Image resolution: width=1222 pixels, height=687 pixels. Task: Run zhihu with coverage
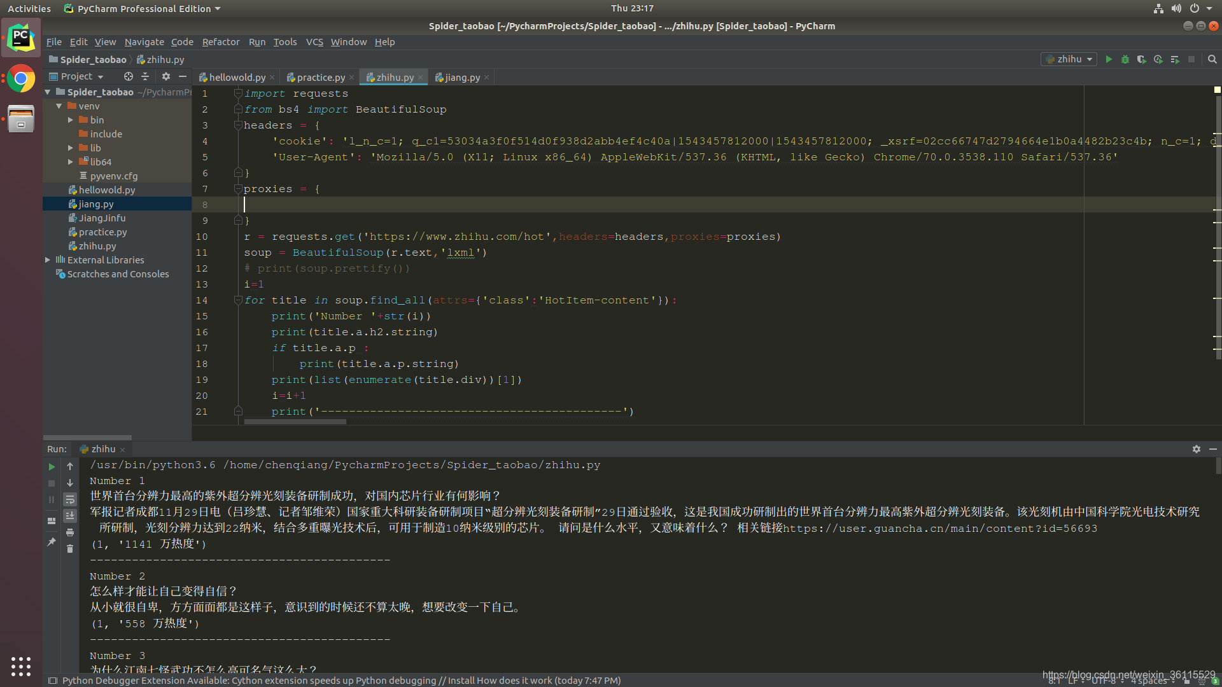pos(1142,59)
